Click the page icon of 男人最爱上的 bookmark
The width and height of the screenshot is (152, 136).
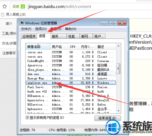click(x=2, y=15)
